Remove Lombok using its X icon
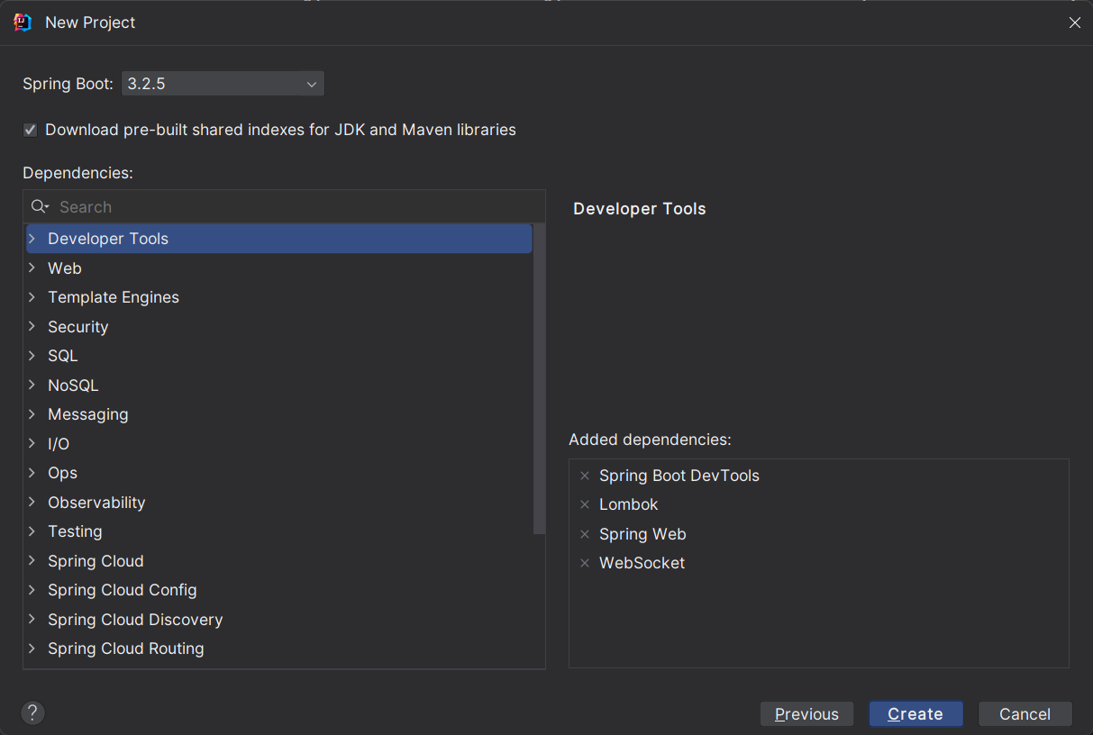1093x735 pixels. tap(585, 504)
